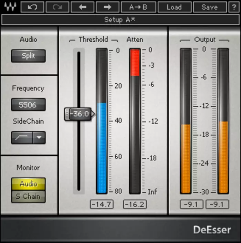
Task: Click the Undo arrow button
Action: [x=32, y=7]
